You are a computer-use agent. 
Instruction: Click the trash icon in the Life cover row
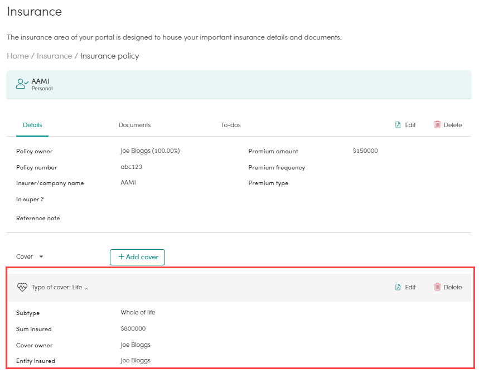click(x=437, y=287)
